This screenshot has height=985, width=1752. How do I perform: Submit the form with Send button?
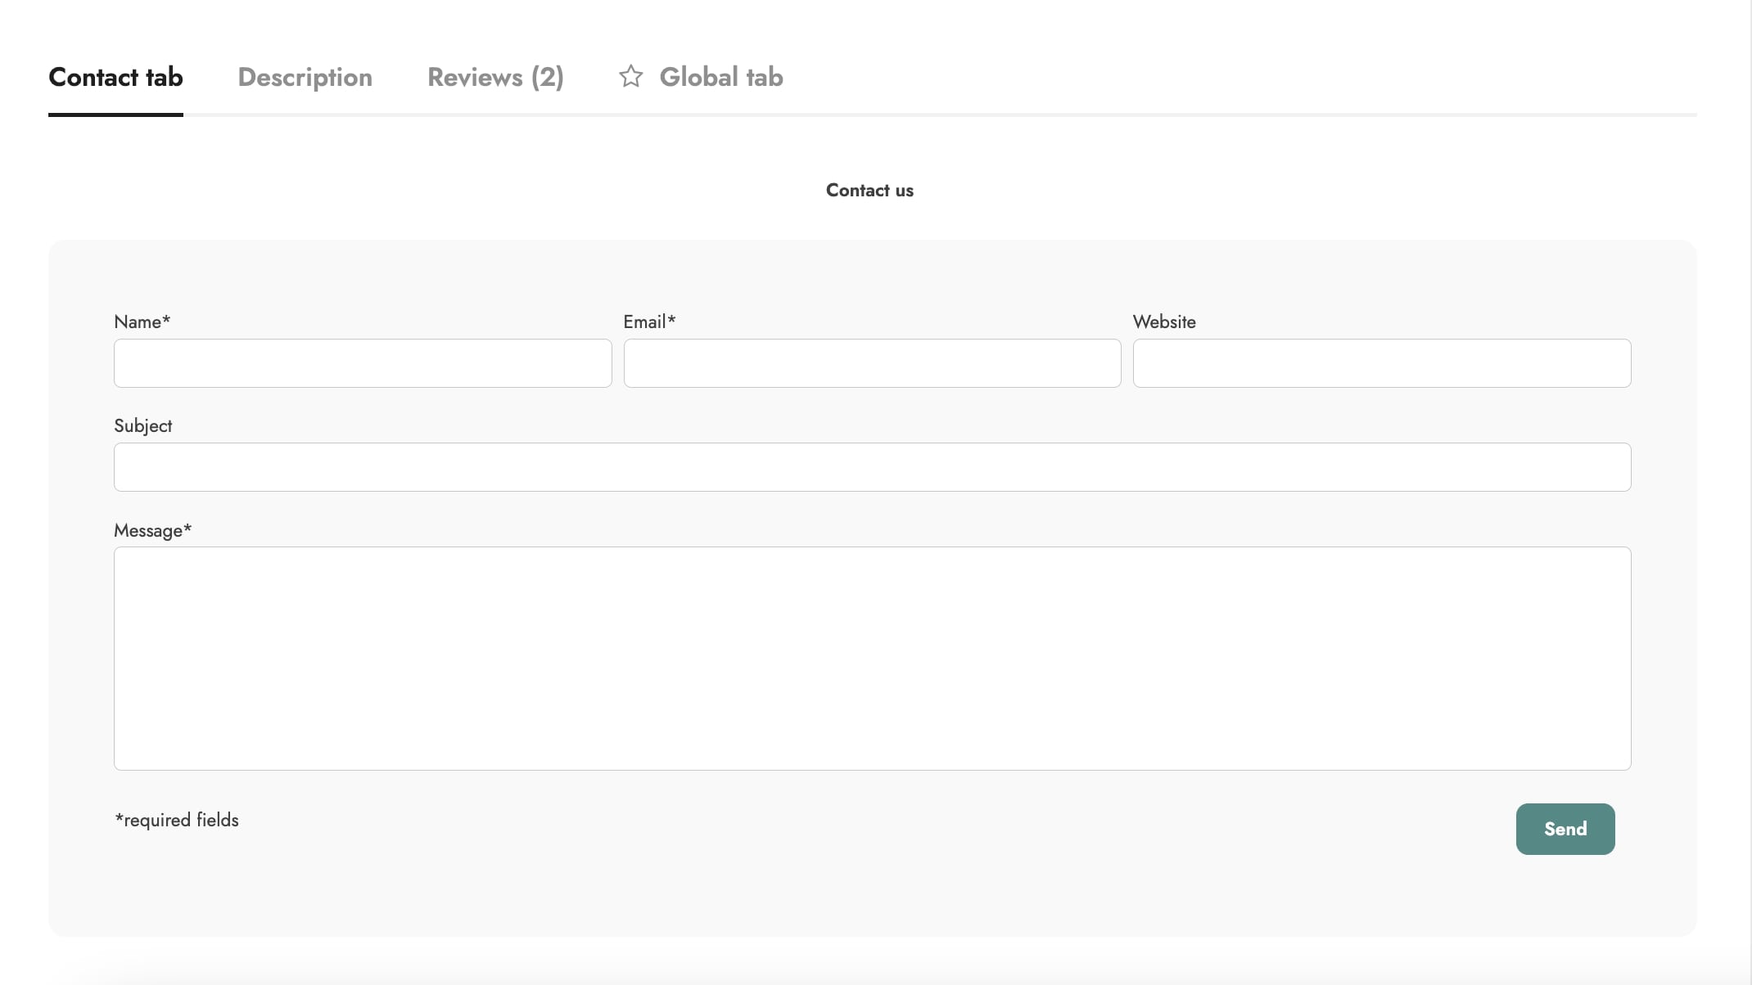[1565, 829]
